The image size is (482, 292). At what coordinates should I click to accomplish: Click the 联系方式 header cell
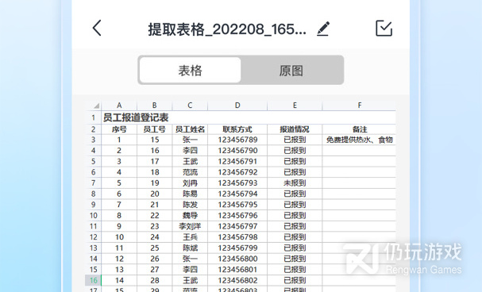(x=237, y=129)
